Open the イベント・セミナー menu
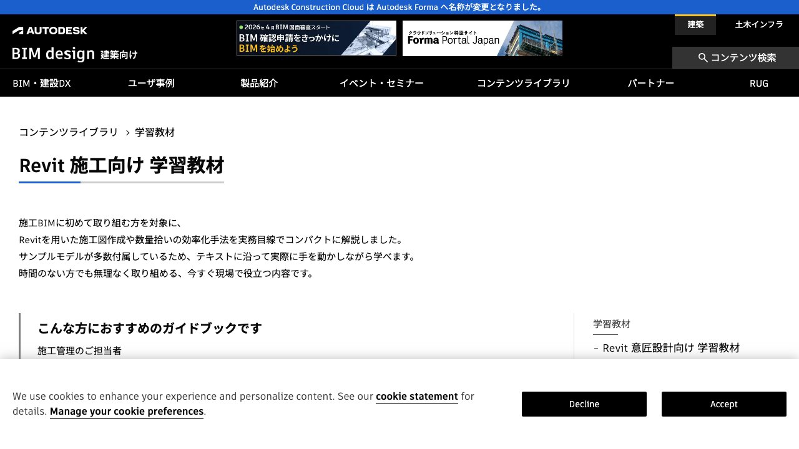799x449 pixels. [381, 83]
